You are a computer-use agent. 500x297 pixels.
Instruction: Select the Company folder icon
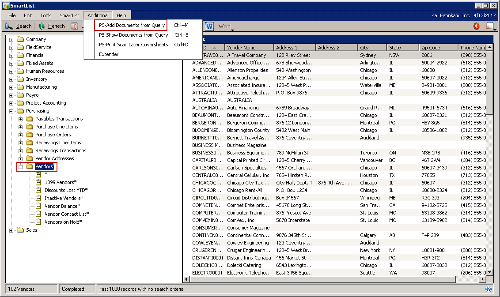tap(20, 39)
